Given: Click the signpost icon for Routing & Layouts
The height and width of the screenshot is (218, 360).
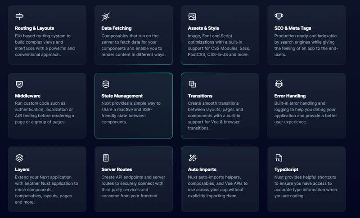Looking at the screenshot, I should (x=19, y=17).
